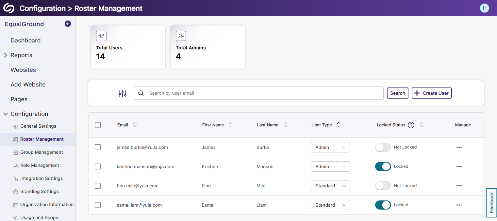Open the Websites page from sidebar
The height and width of the screenshot is (221, 497).
pos(23,70)
